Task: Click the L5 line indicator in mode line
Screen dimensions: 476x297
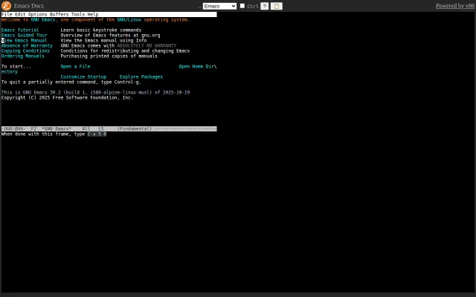Action: (101, 128)
